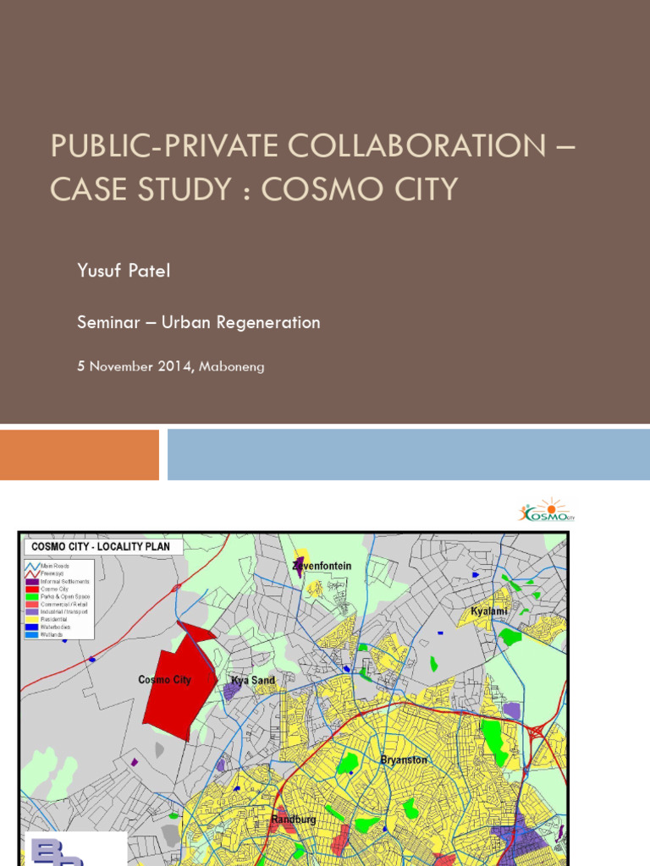Click the "Randburg" map label
Viewport: 650px width, 866px height.
(294, 819)
